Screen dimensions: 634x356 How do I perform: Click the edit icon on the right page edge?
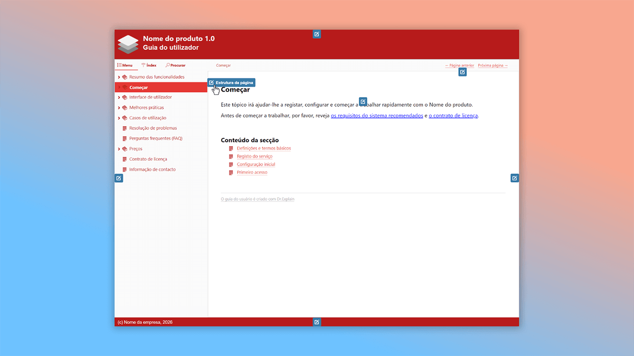click(x=515, y=178)
